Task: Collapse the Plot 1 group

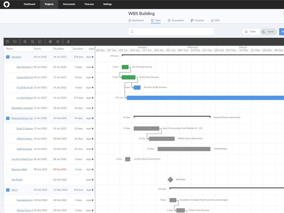Action: tap(8, 190)
